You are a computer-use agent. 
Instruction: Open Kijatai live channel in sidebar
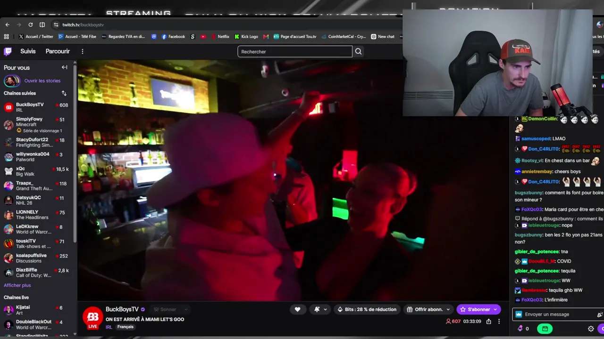(36, 310)
